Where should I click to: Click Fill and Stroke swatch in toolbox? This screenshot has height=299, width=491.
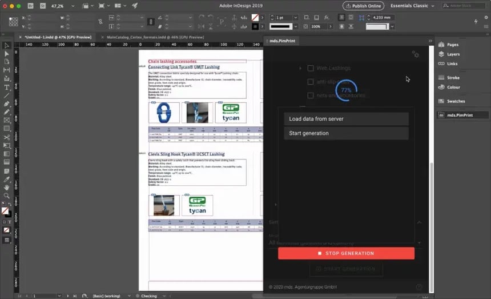[x=6, y=212]
